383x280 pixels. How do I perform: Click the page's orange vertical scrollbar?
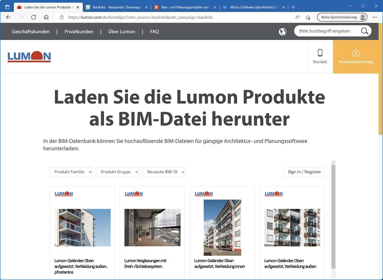pos(380,79)
